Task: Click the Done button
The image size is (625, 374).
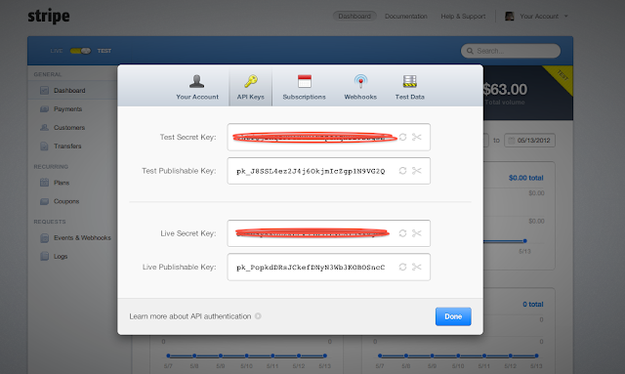Action: pos(453,316)
